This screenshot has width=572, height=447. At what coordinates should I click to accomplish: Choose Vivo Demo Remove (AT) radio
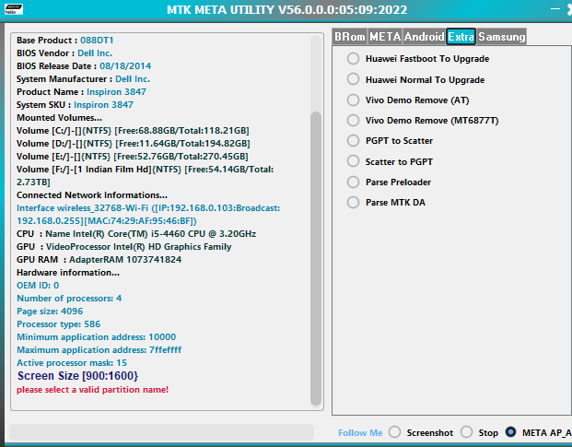[408, 100]
